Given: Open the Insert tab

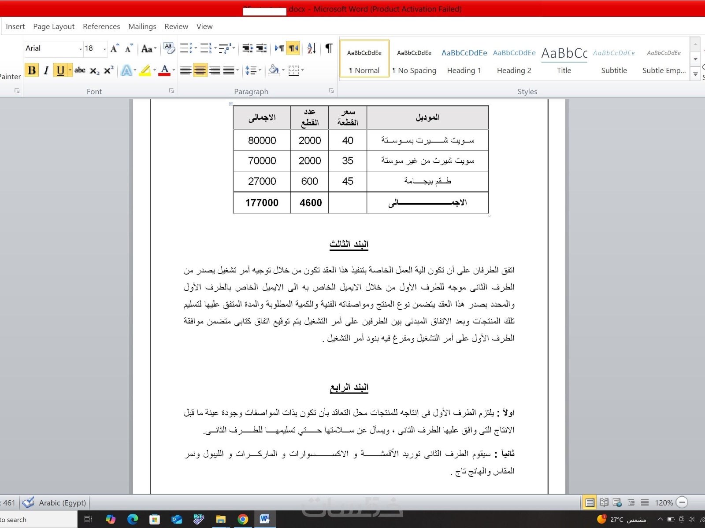Looking at the screenshot, I should point(15,26).
